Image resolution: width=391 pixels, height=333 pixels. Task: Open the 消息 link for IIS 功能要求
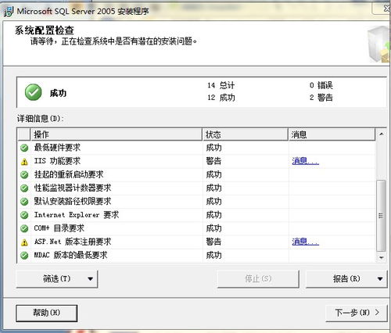305,161
